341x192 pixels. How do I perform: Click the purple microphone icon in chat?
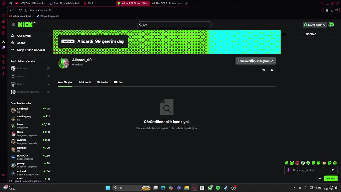(x=289, y=170)
